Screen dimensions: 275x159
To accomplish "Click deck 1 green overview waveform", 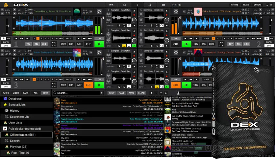I will [x=53, y=33].
